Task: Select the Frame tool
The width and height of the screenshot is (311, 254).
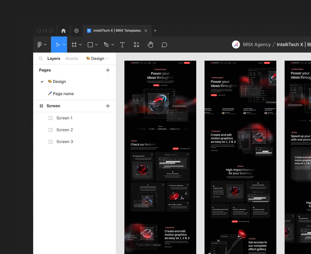Action: tap(74, 45)
